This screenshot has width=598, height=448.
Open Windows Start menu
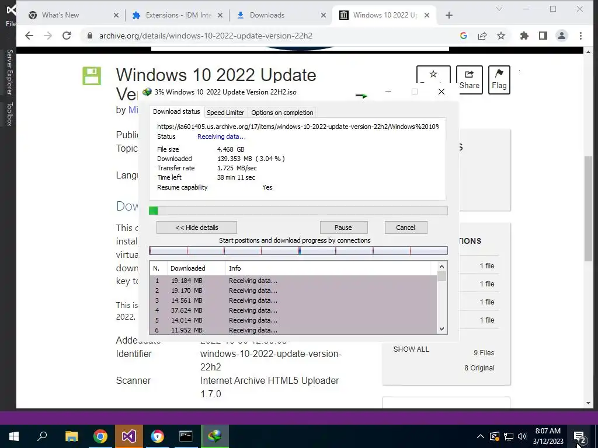14,436
